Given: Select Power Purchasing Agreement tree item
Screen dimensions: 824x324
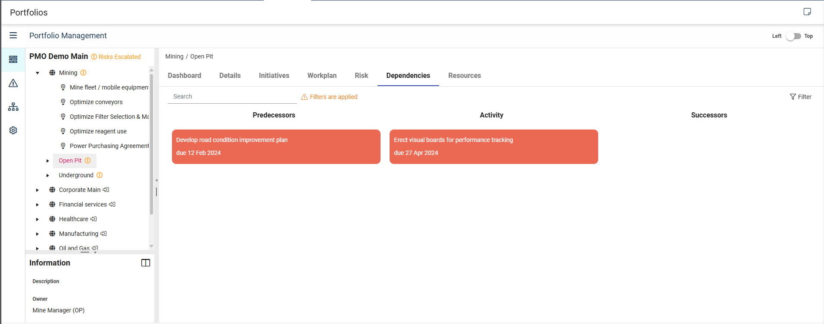Looking at the screenshot, I should point(109,146).
